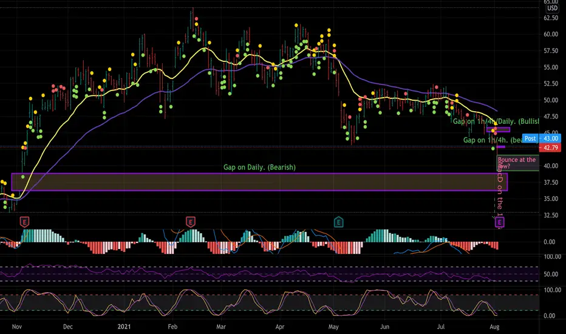
Task: Click the red earnings E marker in November
Action: tap(24, 222)
